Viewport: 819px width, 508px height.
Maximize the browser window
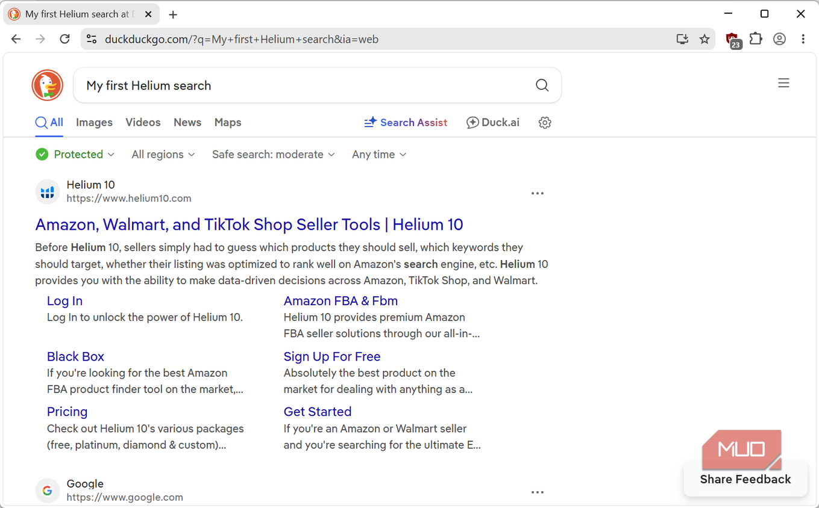[764, 14]
